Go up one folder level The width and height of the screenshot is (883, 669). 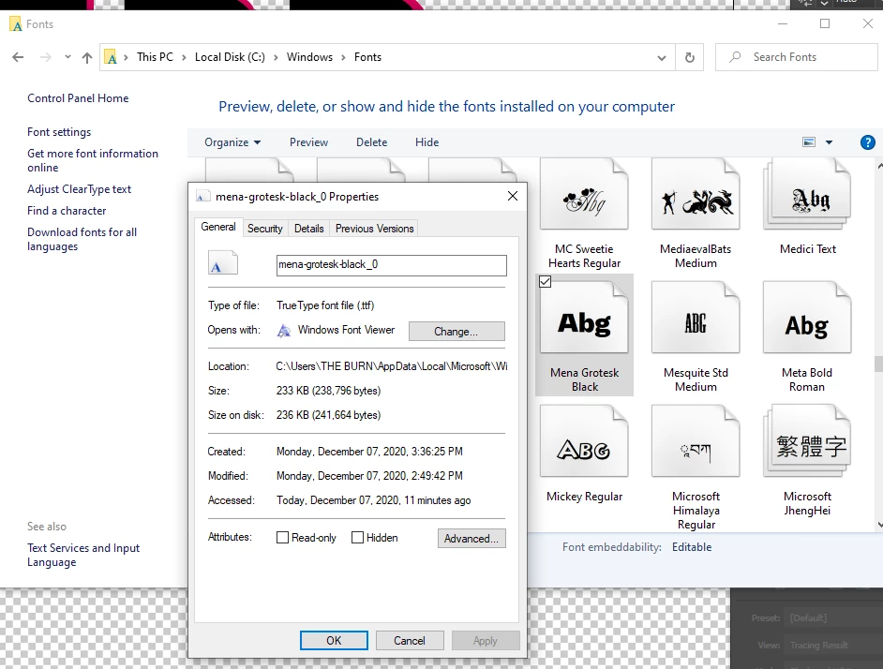pos(87,57)
